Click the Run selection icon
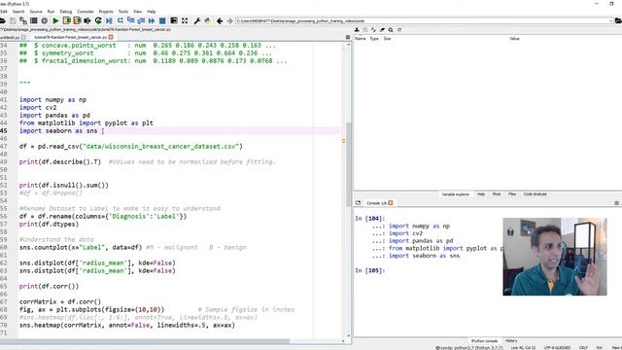 point(87,20)
